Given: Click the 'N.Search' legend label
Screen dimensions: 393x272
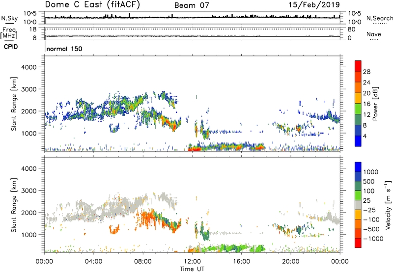Looking at the screenshot, I should pyautogui.click(x=379, y=18).
